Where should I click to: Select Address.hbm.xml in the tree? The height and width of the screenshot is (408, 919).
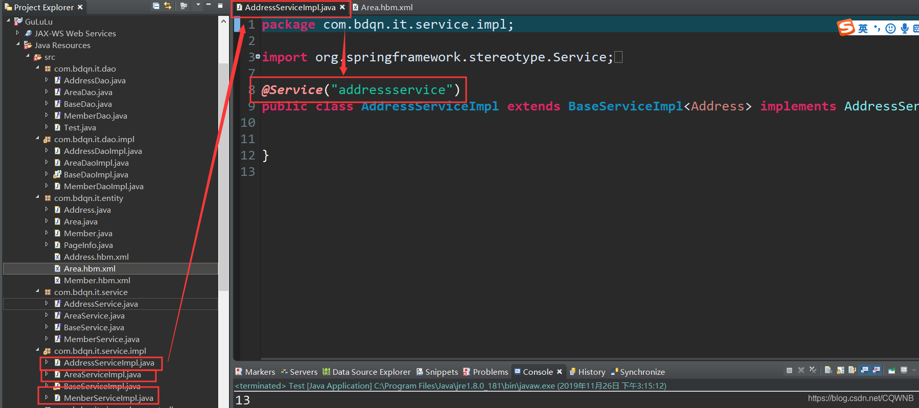[96, 257]
